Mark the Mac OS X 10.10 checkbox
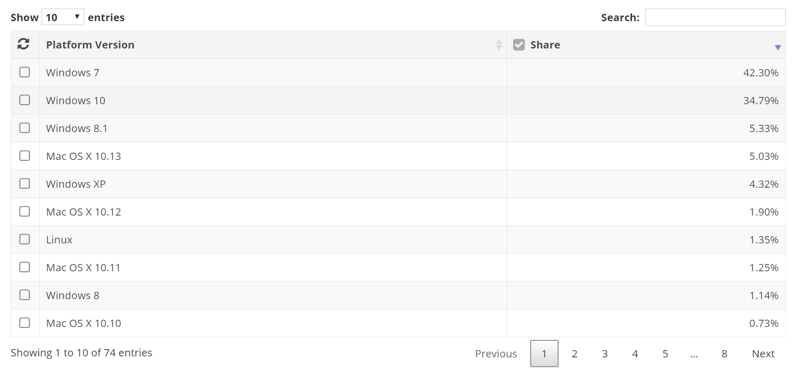Image resolution: width=802 pixels, height=378 pixels. (24, 323)
